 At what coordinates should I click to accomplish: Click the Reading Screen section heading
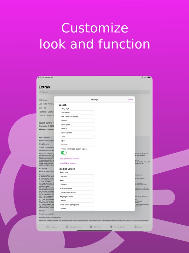pyautogui.click(x=67, y=169)
